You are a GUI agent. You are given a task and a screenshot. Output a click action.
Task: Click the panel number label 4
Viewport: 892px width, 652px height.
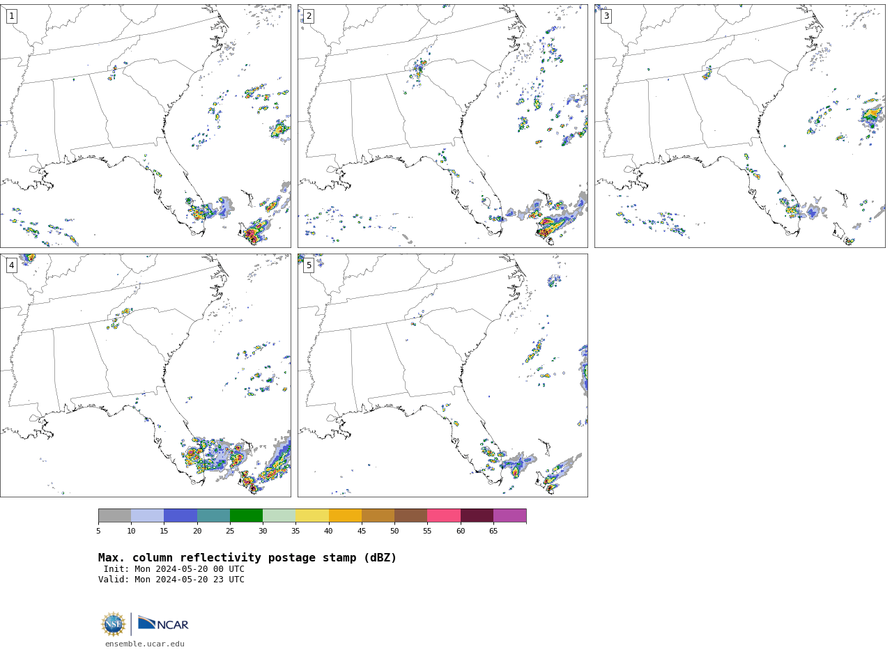pyautogui.click(x=11, y=265)
